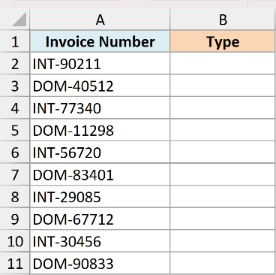Select row 6 header
The width and height of the screenshot is (276, 275).
(15, 153)
